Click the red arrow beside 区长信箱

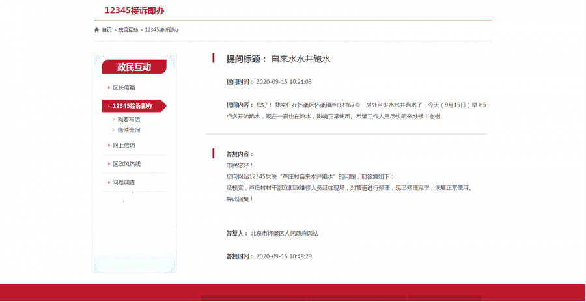(109, 87)
